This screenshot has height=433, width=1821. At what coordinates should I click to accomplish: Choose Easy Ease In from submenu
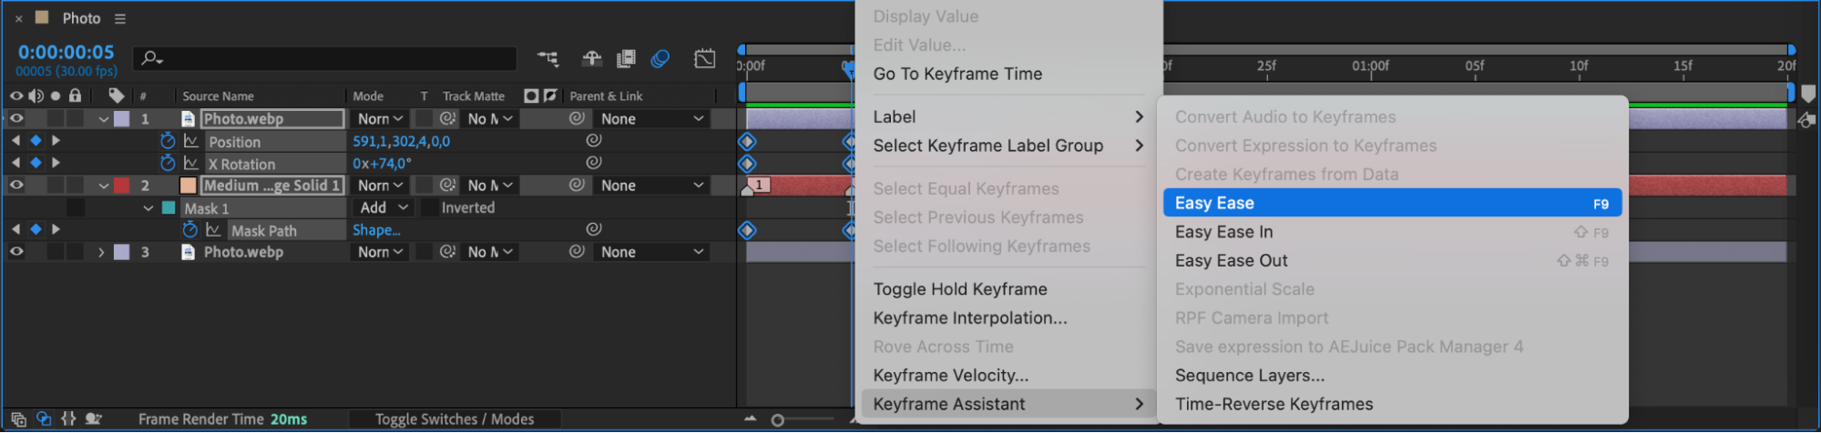click(x=1223, y=232)
